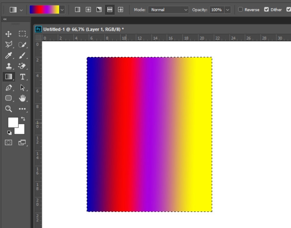This screenshot has height=228, width=291.
Task: Click the gradient preview swatch
Action: [44, 10]
